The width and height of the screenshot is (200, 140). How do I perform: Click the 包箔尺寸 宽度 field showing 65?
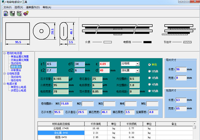[181, 109]
